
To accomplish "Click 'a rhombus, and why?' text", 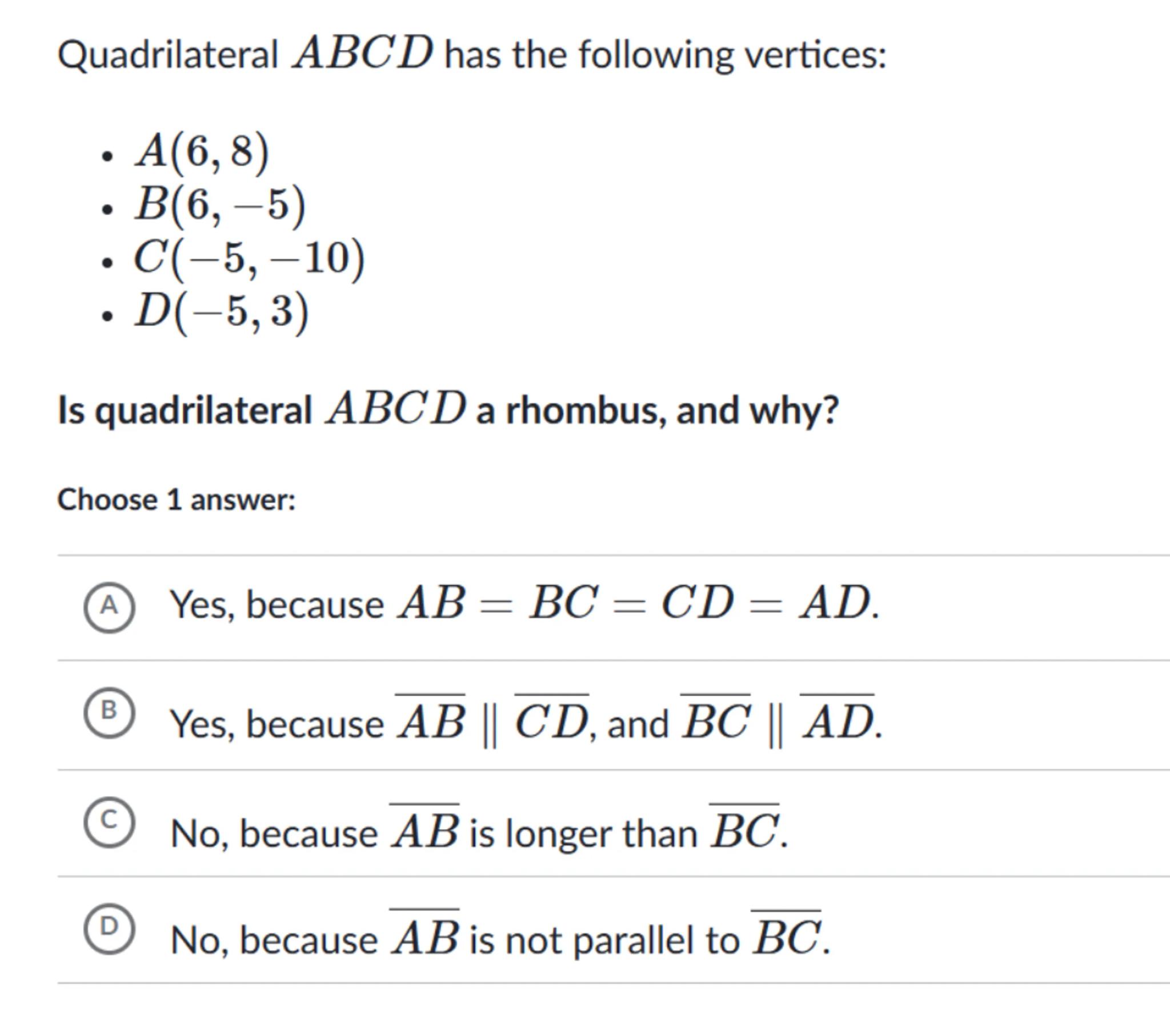I will click(657, 410).
